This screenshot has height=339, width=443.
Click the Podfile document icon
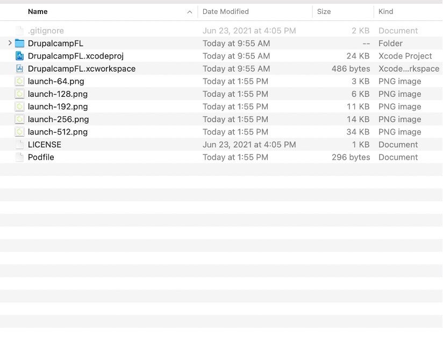coord(20,157)
